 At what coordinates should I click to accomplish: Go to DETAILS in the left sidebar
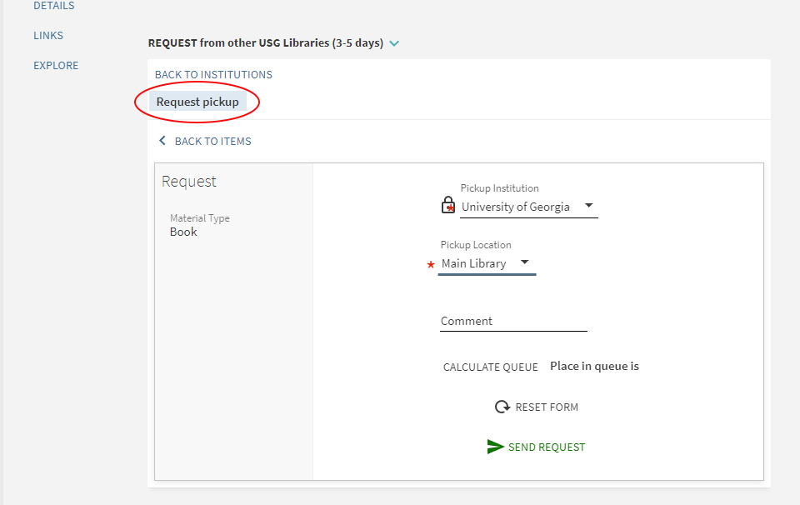tap(53, 6)
